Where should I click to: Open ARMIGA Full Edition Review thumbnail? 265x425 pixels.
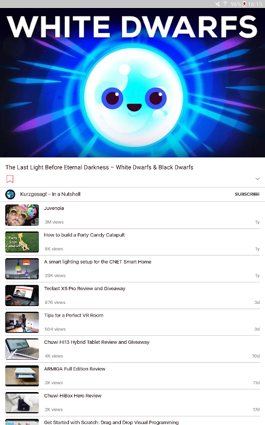click(x=22, y=376)
